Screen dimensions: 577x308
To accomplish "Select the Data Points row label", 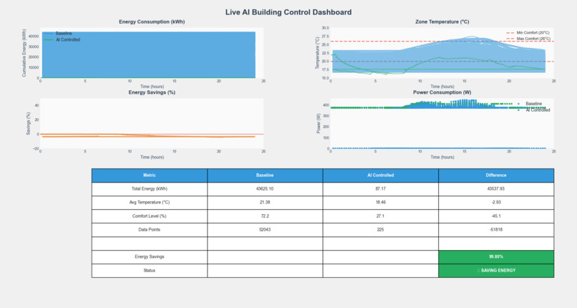I will click(x=150, y=230).
